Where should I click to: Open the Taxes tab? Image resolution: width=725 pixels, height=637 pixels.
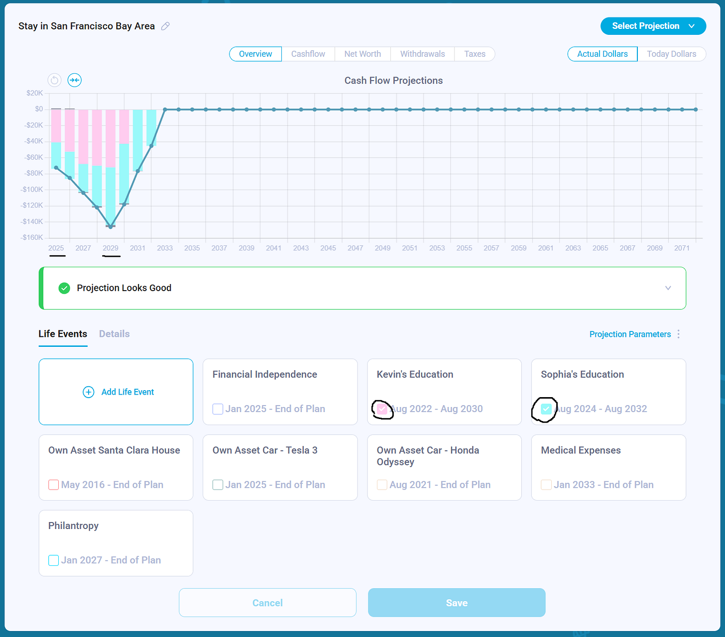coord(475,54)
